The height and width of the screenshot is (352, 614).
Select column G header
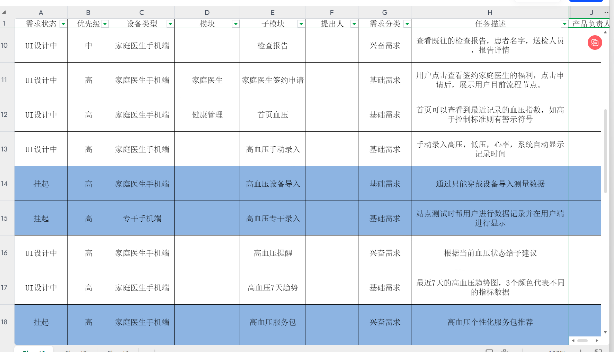(385, 12)
